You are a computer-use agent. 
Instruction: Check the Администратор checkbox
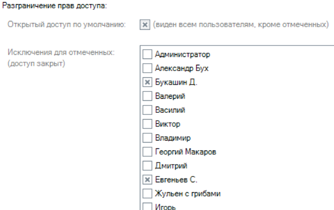(148, 54)
